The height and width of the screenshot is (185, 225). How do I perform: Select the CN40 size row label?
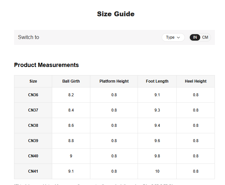(33, 156)
